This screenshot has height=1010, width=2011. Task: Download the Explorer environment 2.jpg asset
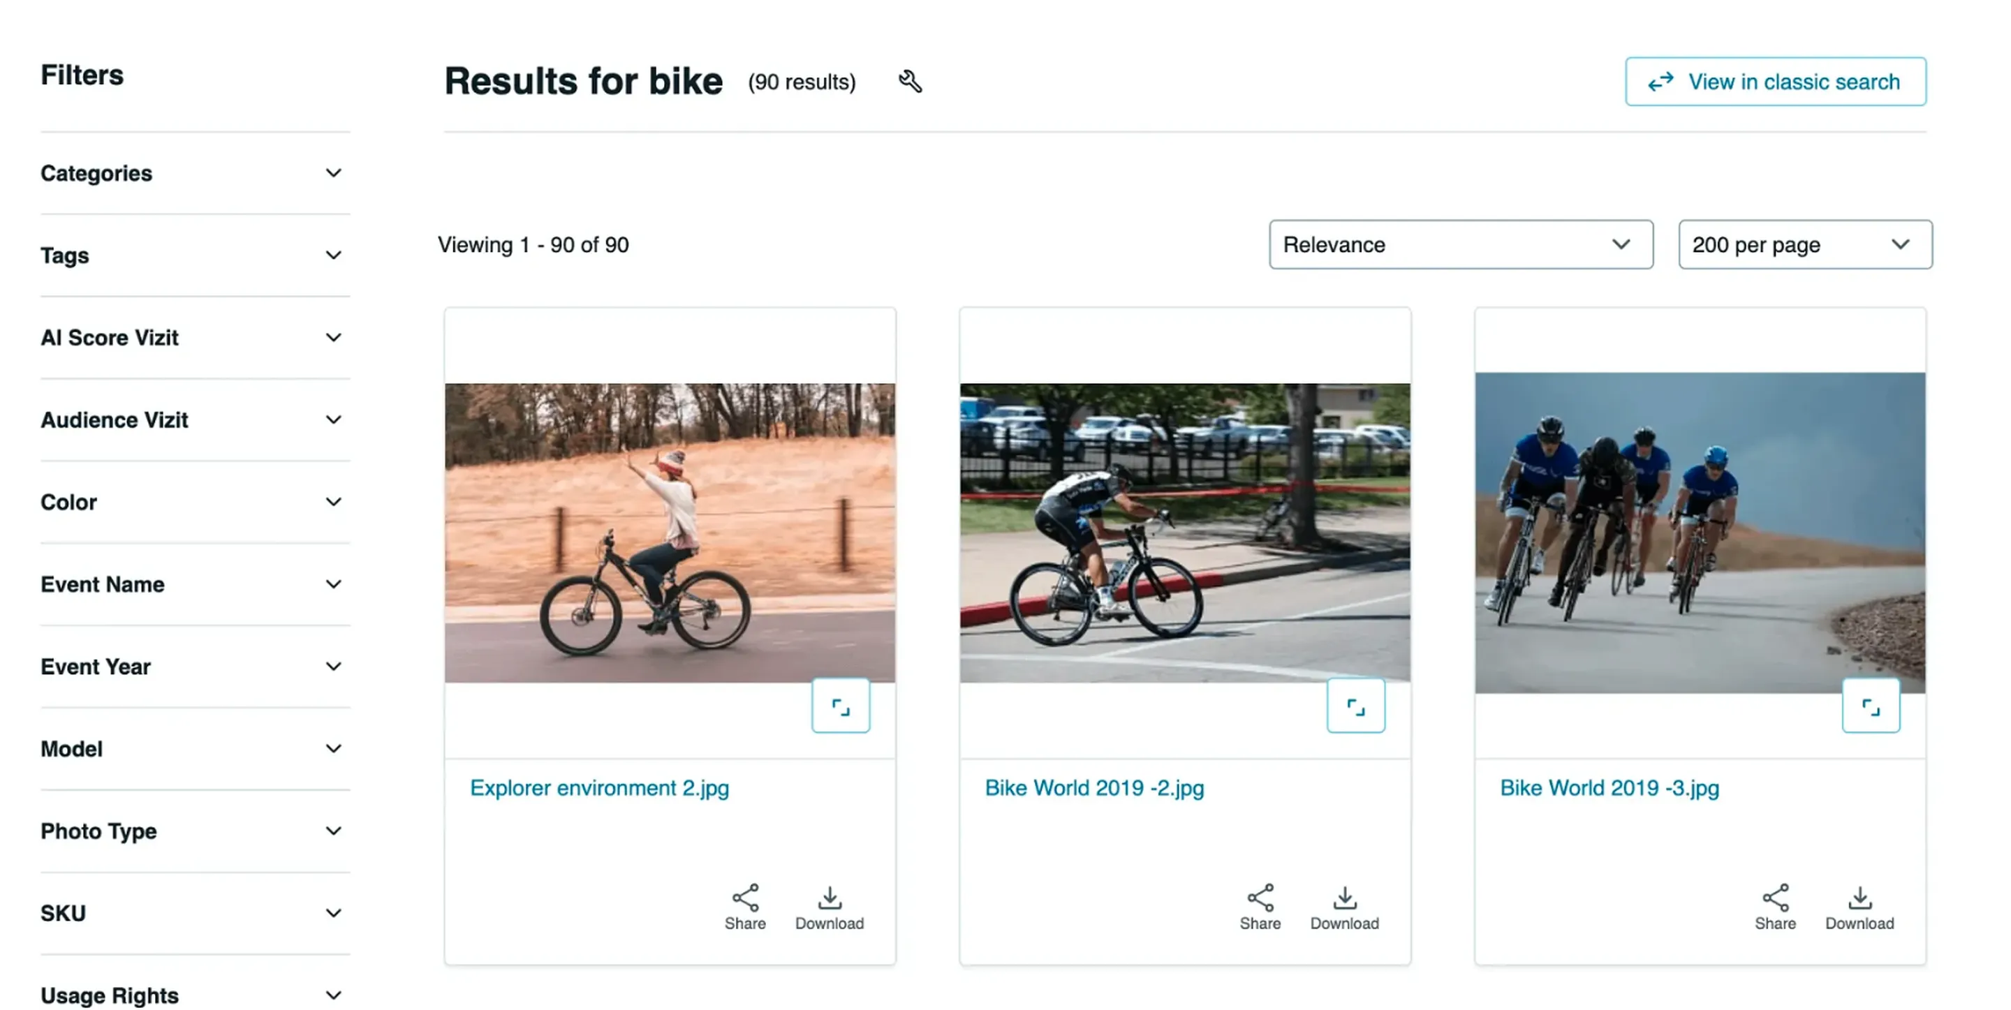[829, 907]
